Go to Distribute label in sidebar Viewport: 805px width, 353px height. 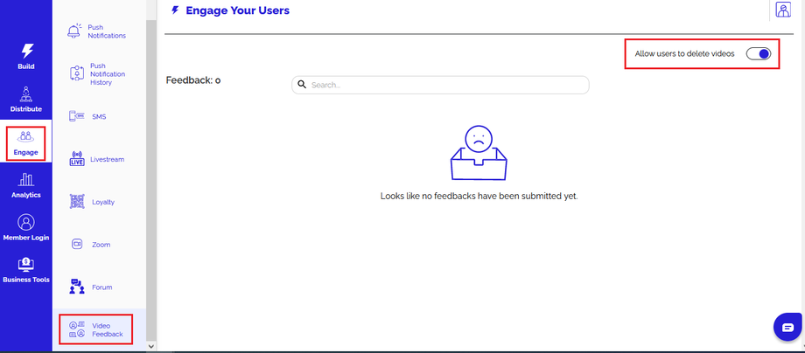tap(26, 109)
